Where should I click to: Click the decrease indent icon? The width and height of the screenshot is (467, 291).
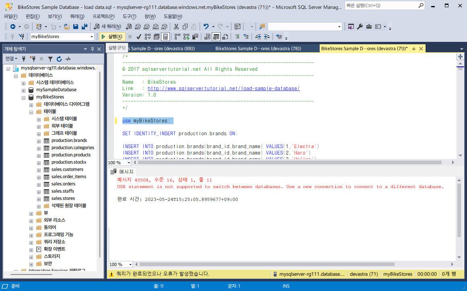pos(258,37)
